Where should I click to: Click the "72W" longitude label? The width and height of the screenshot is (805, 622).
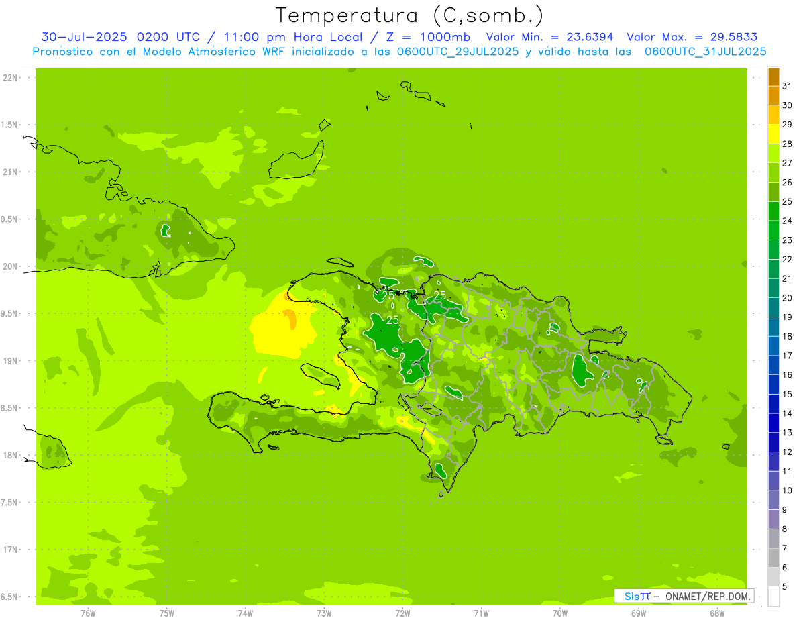[x=402, y=613]
